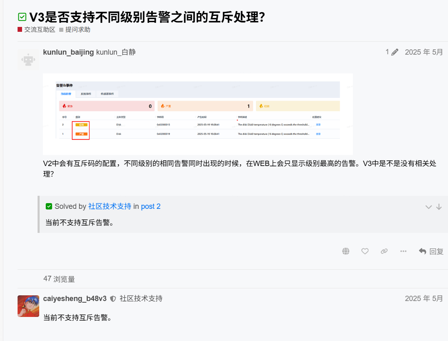Click the robot avatar of kunlun_baijing

tap(28, 60)
